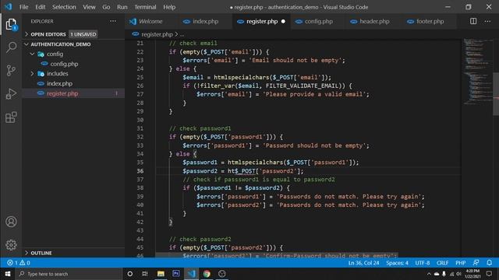Image resolution: width=499 pixels, height=280 pixels.
Task: Open the Accounts menu icon
Action: [x=11, y=222]
